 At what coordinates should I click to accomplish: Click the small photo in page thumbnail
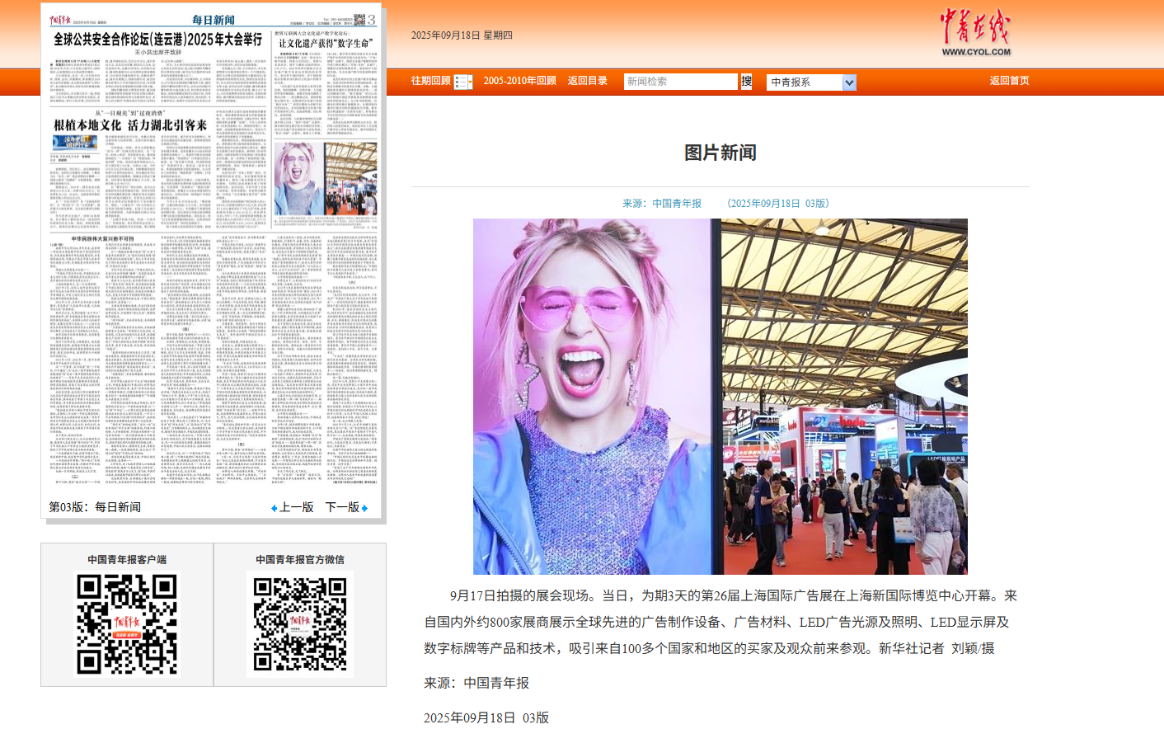click(326, 178)
